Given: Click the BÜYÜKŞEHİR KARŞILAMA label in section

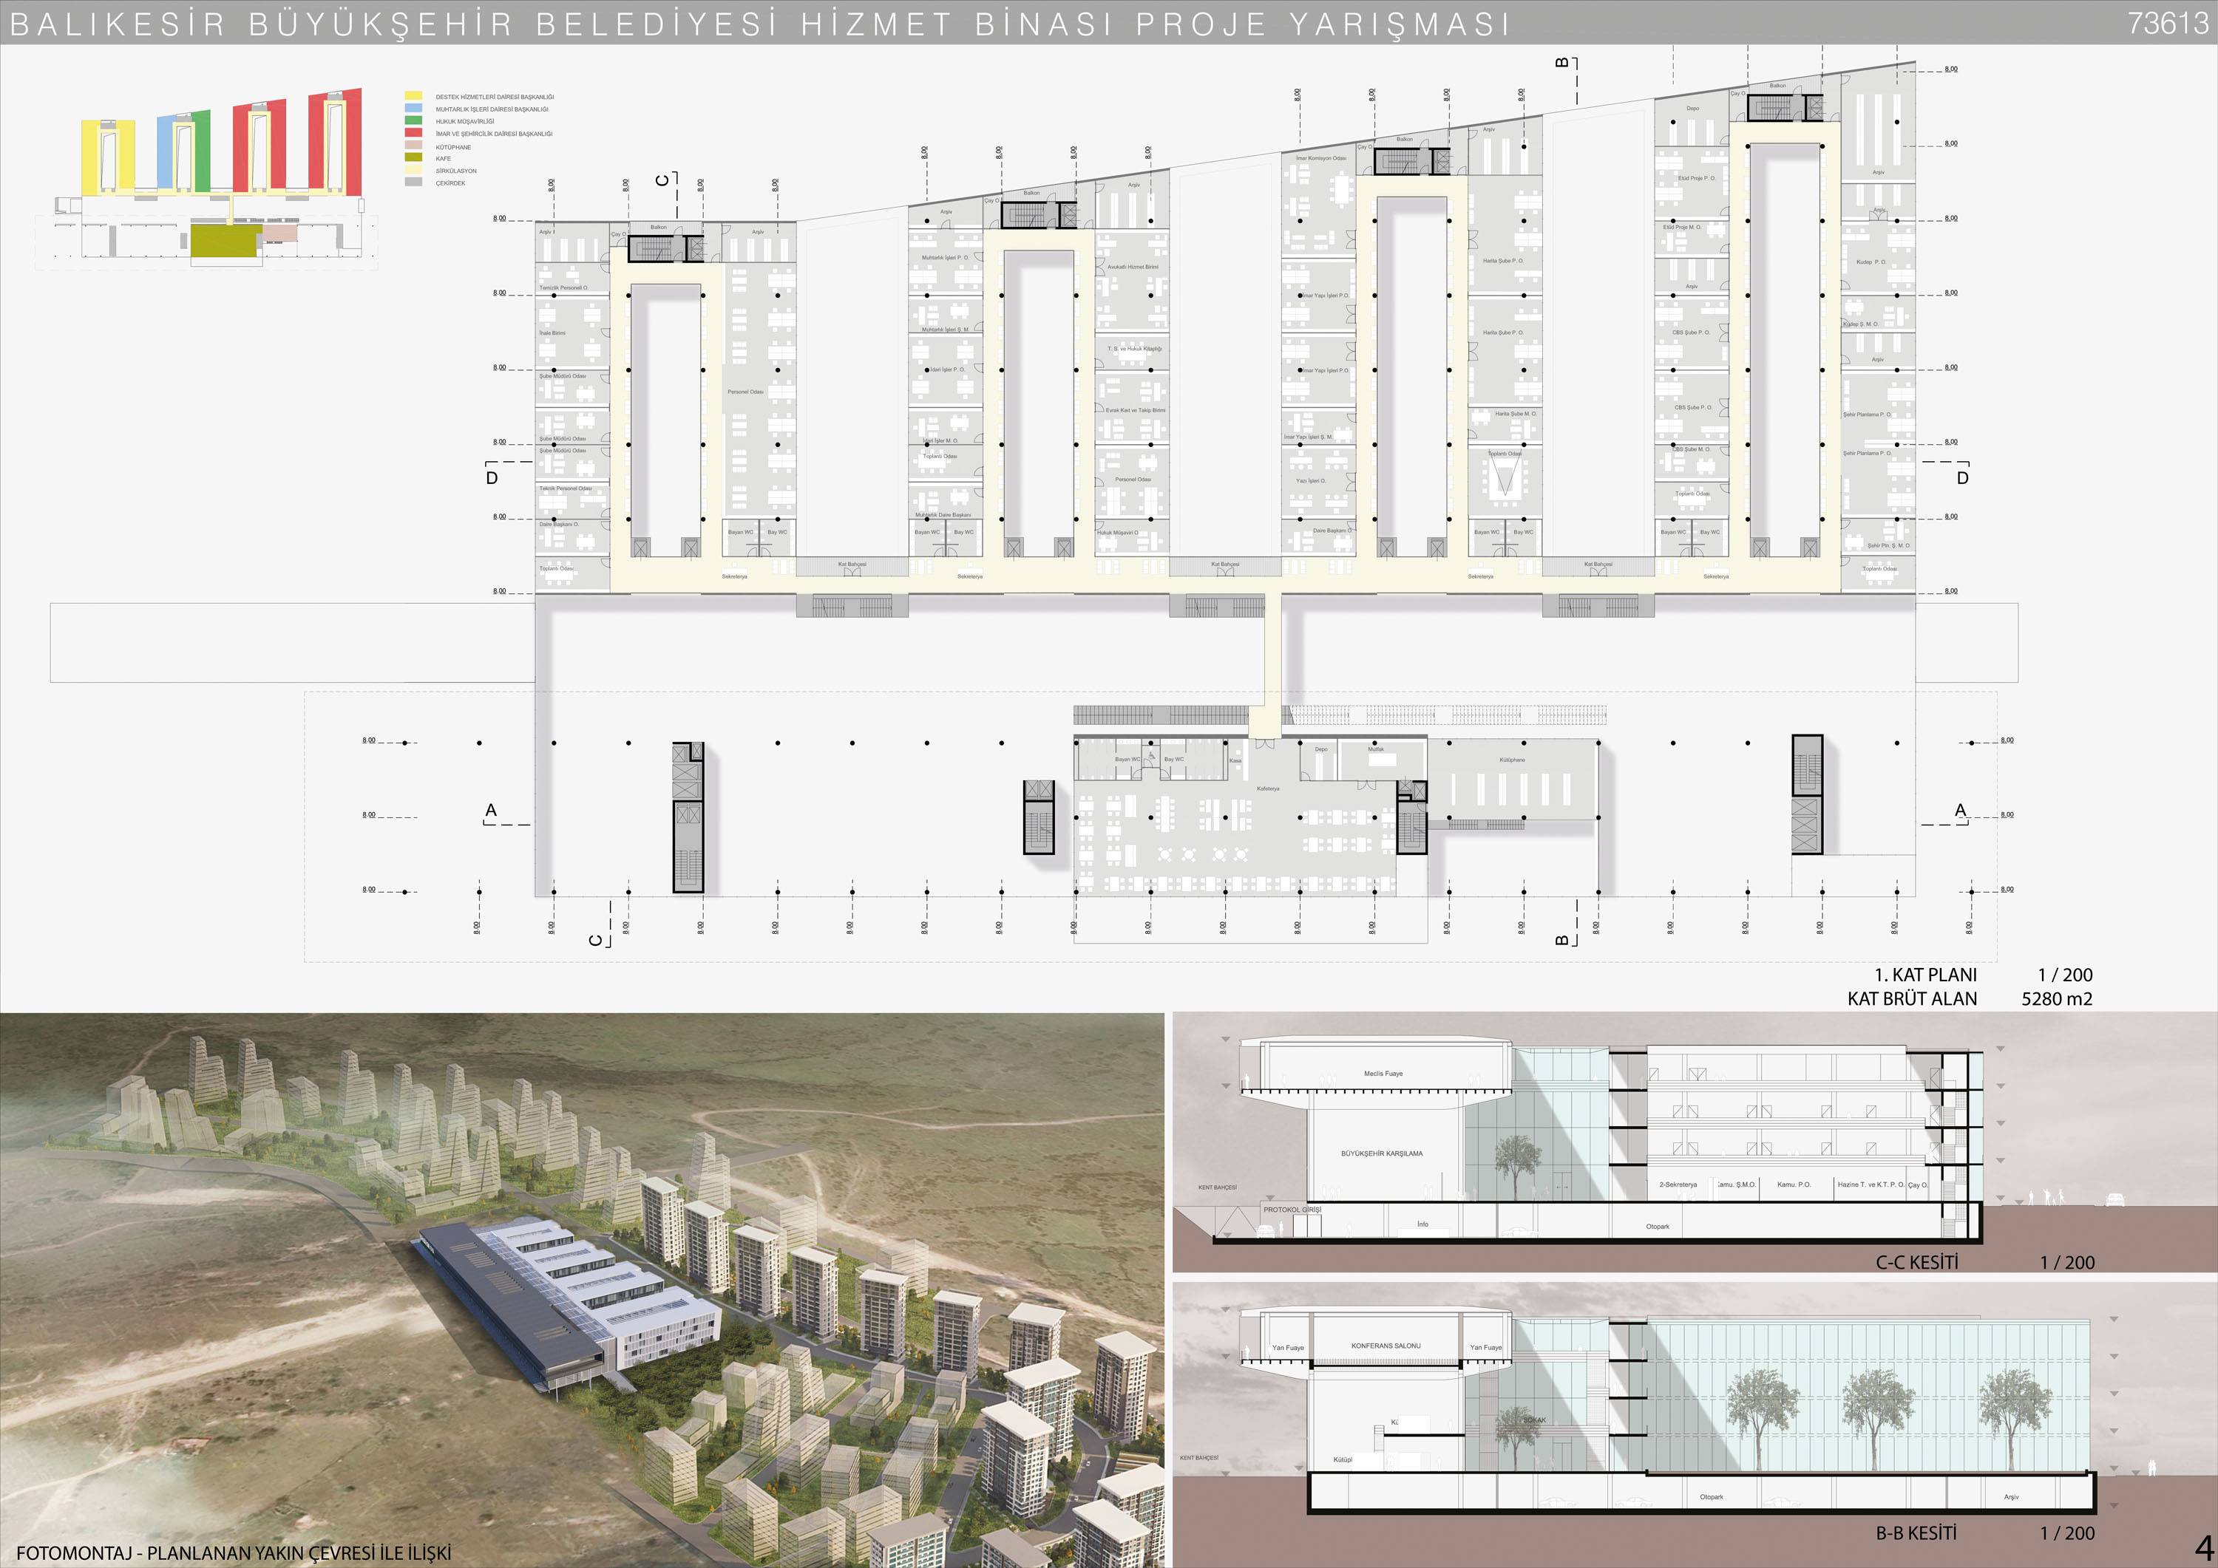Looking at the screenshot, I should (x=1381, y=1153).
